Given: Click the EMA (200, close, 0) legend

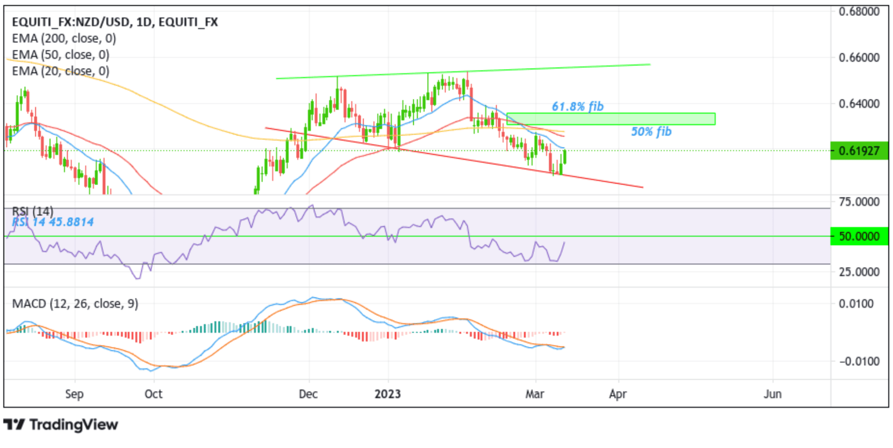Looking at the screenshot, I should (64, 38).
